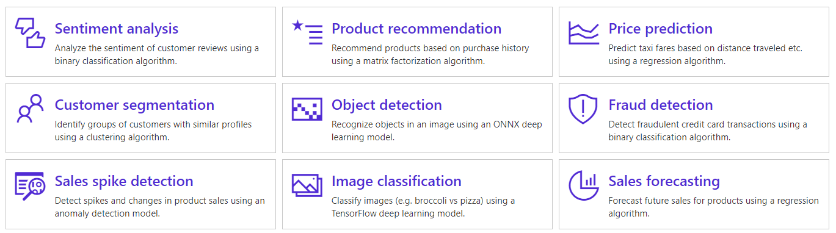Open the Sales forecasting heading link
This screenshot has height=233, width=836.
pyautogui.click(x=664, y=181)
